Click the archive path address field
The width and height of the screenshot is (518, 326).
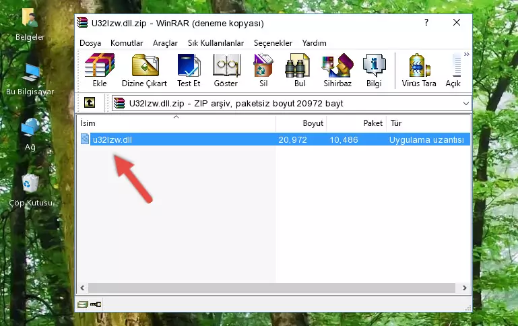point(292,103)
